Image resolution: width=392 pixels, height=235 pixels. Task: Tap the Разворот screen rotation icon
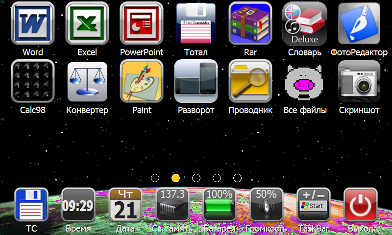click(x=196, y=81)
